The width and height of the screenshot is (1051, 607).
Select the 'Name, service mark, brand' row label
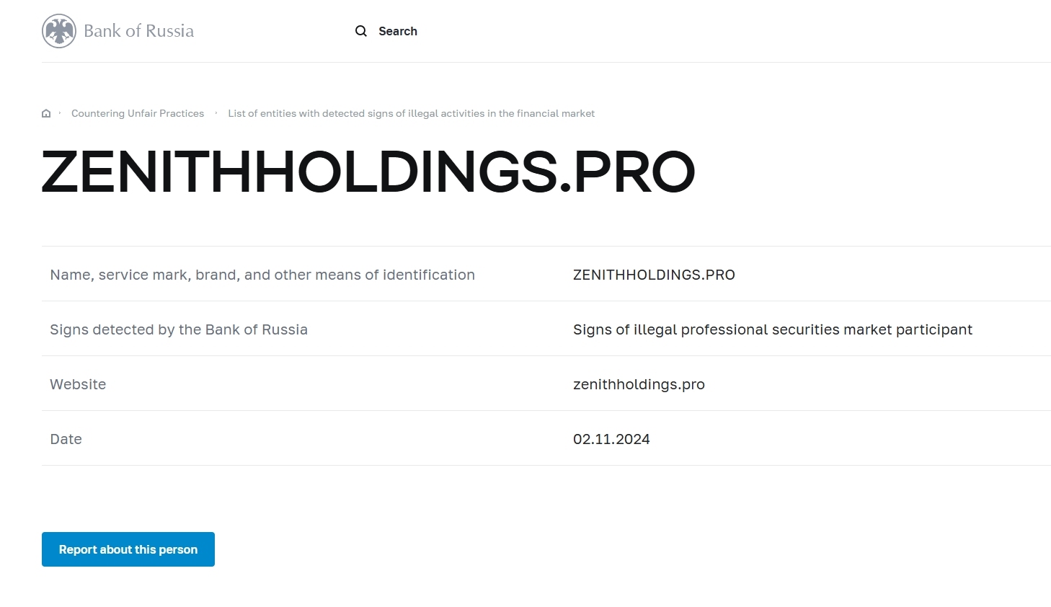click(x=262, y=275)
